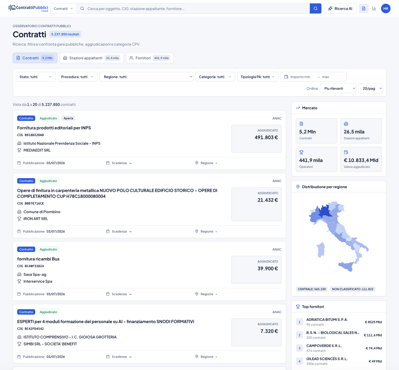The width and height of the screenshot is (399, 370).
Task: Open the Regione: tutti filter
Action: coord(146,77)
